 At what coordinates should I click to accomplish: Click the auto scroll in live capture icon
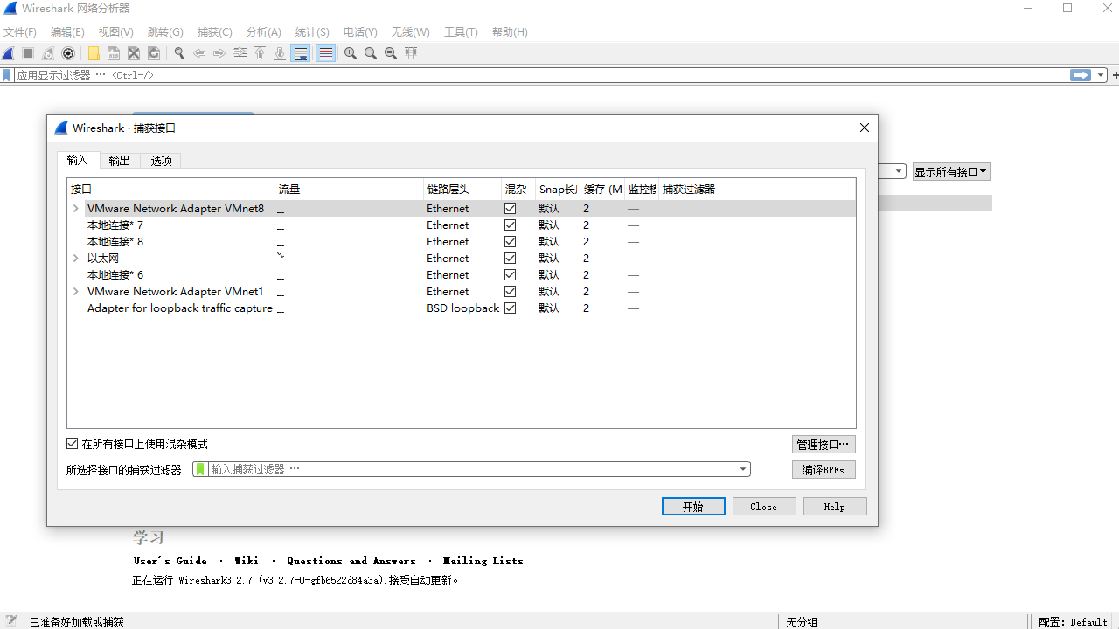click(300, 53)
